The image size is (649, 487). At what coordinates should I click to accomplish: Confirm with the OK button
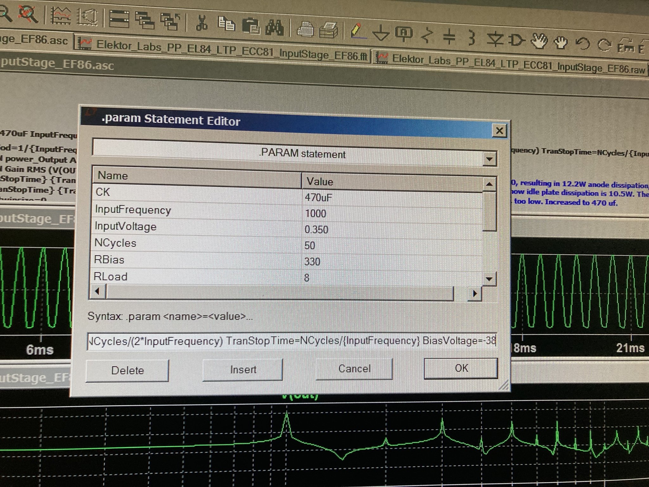461,368
